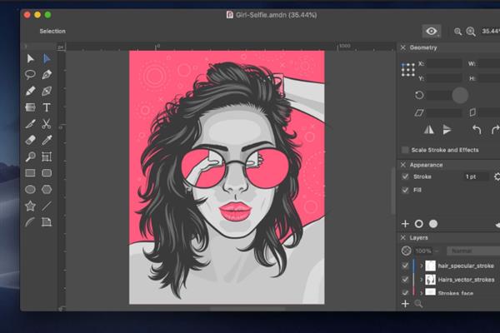Rotate counterclockwise with the left curved arrow
This screenshot has width=500, height=333.
(x=477, y=130)
